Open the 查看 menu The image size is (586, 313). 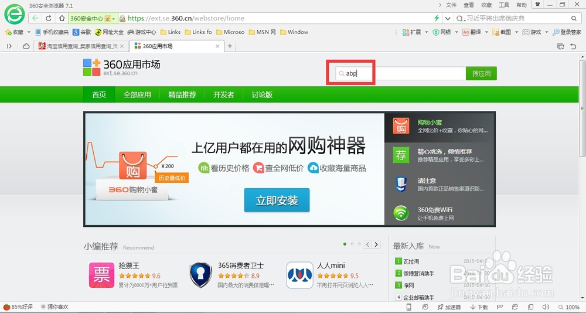click(469, 5)
